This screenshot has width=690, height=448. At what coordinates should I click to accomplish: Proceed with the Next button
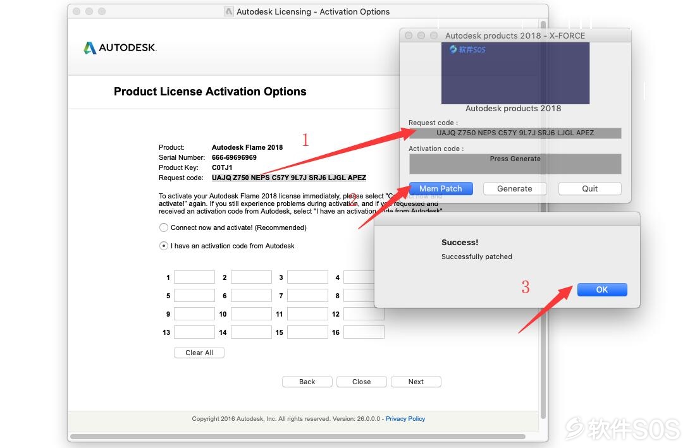tap(416, 382)
